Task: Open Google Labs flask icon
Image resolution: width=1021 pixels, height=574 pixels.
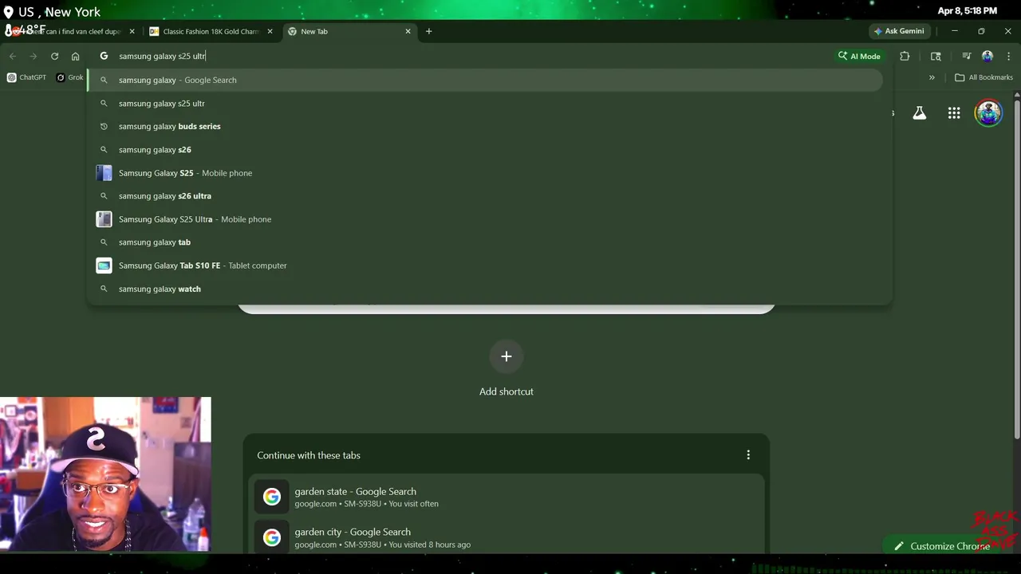Action: tap(919, 113)
